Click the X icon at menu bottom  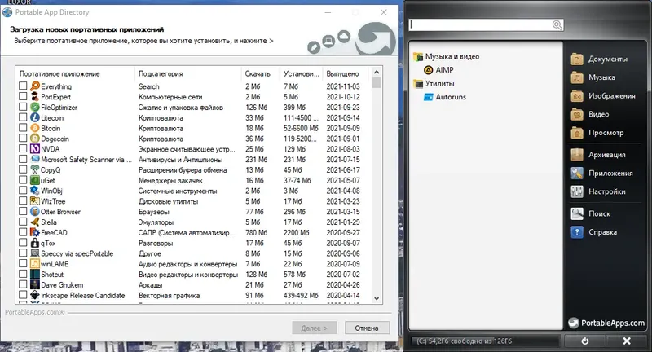(627, 341)
